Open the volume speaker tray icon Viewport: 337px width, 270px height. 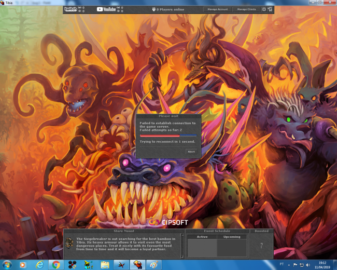308,265
